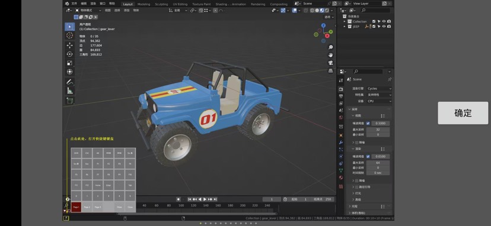Select the combined Transform tool
The image size is (491, 226).
(x=69, y=72)
